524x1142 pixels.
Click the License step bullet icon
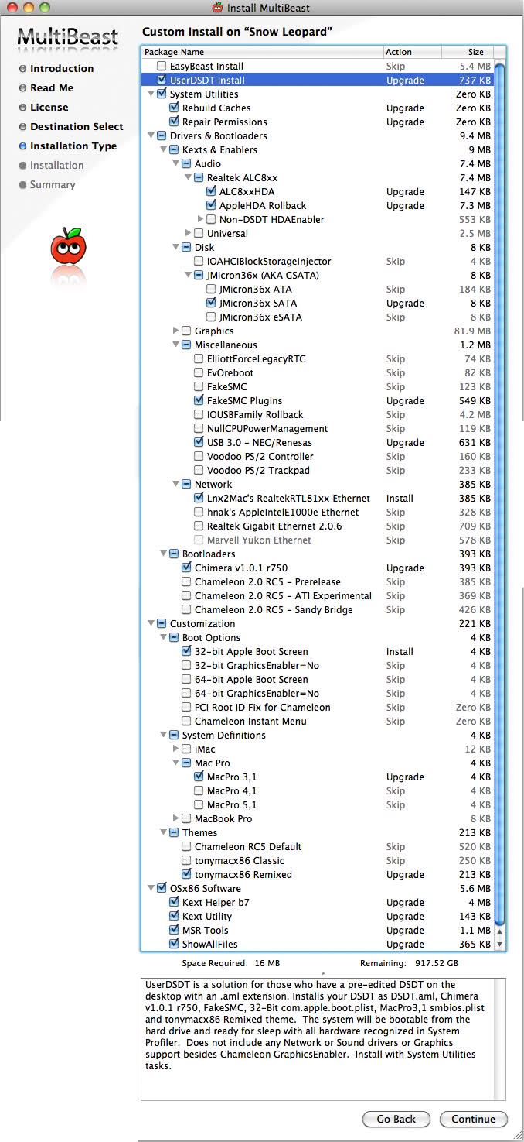[22, 108]
